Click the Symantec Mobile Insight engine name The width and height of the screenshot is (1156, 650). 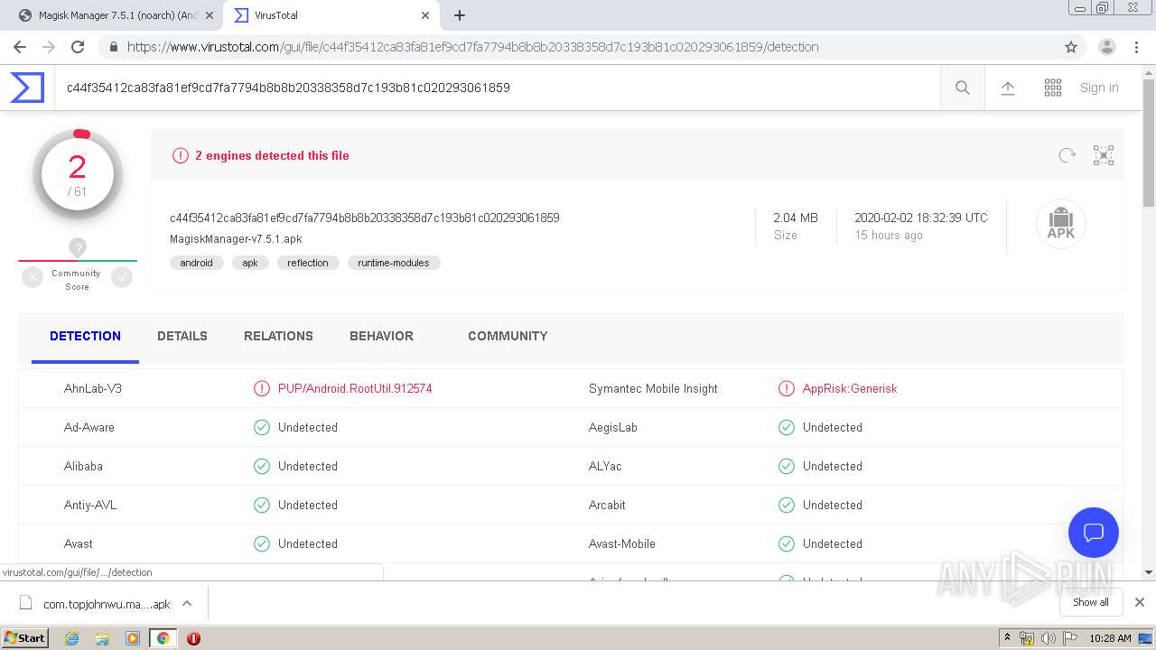(x=653, y=388)
